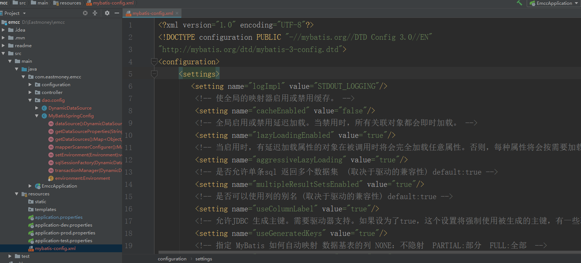Click the multipleResultSetsEnabled setting line

point(310,184)
